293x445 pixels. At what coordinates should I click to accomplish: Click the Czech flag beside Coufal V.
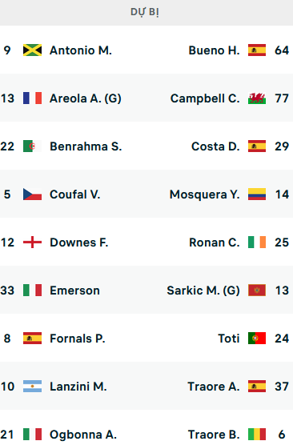[x=32, y=194]
